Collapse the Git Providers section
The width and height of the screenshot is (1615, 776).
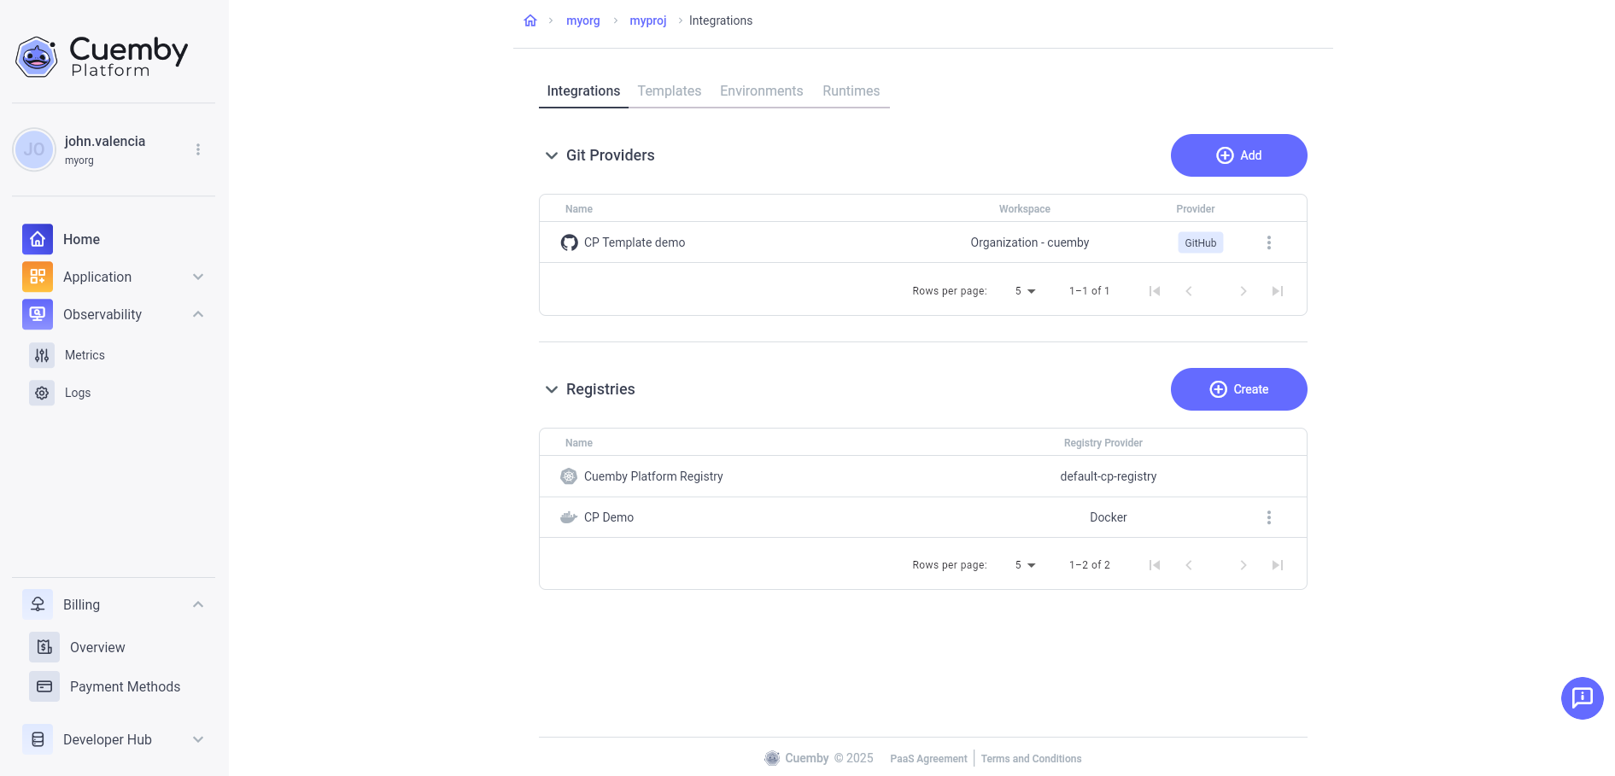click(x=552, y=155)
